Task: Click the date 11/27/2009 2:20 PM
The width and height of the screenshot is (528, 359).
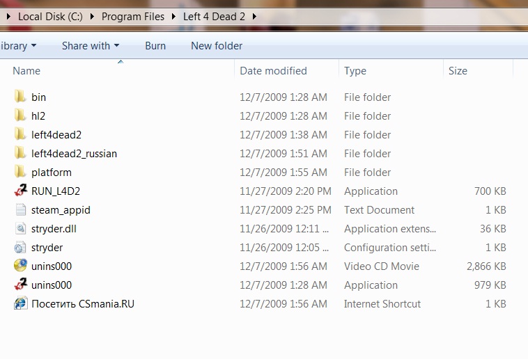Action: (x=286, y=191)
